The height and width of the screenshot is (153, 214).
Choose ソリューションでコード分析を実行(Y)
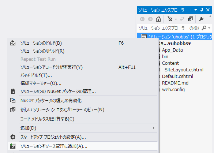click(x=83, y=67)
